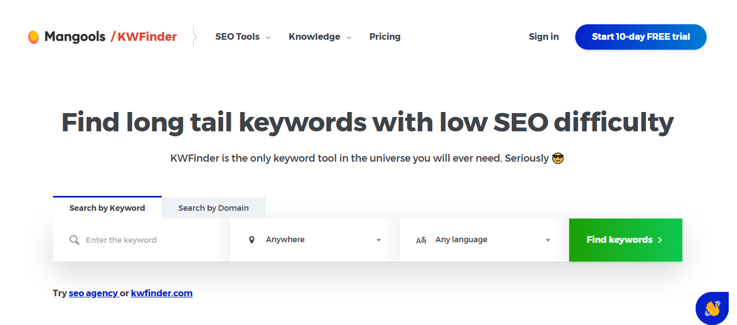Viewport: 737px width, 325px height.
Task: Start the 10-day FREE trial
Action: (640, 37)
